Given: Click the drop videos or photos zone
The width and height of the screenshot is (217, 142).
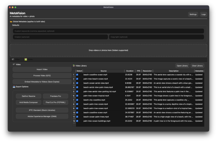Looking at the screenshot, I should (x=108, y=50).
